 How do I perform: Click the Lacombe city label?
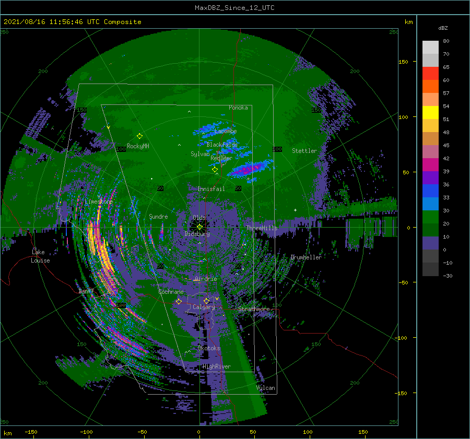pyautogui.click(x=226, y=131)
